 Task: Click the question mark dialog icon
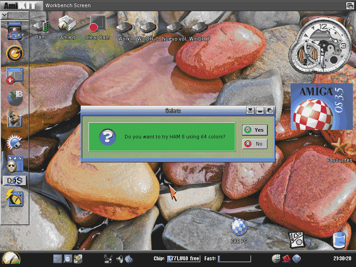pyautogui.click(x=108, y=137)
